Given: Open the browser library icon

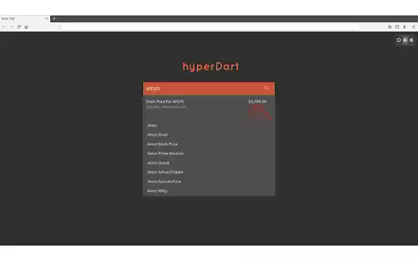Looking at the screenshot, I should [390, 27].
